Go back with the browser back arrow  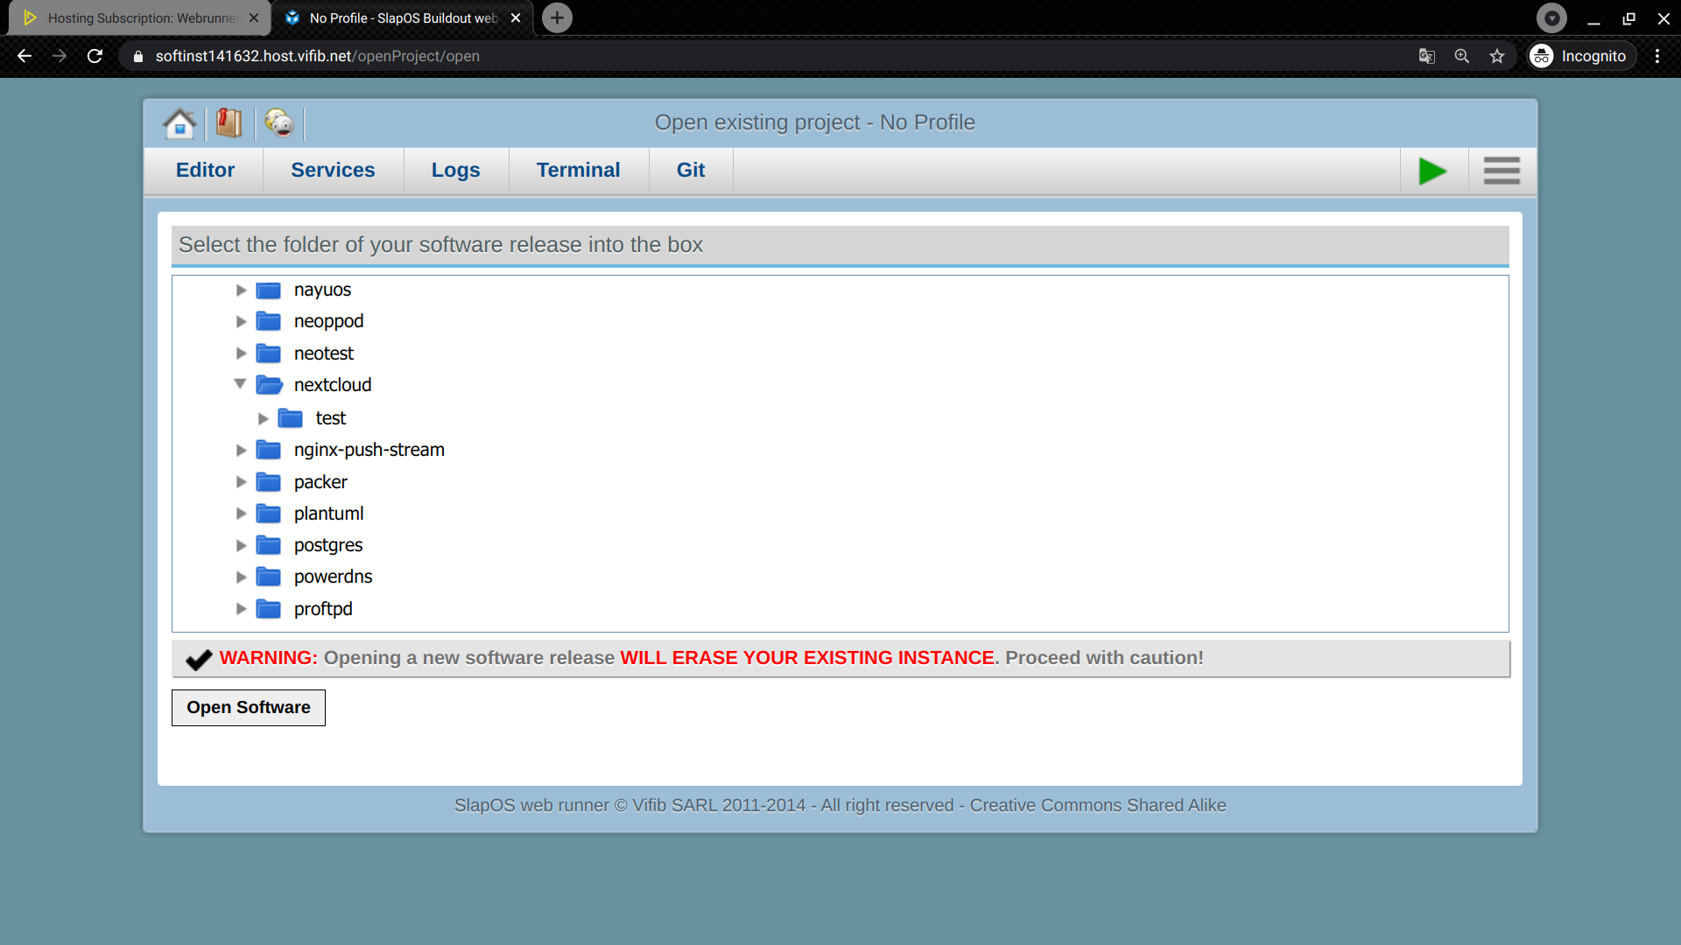point(25,56)
